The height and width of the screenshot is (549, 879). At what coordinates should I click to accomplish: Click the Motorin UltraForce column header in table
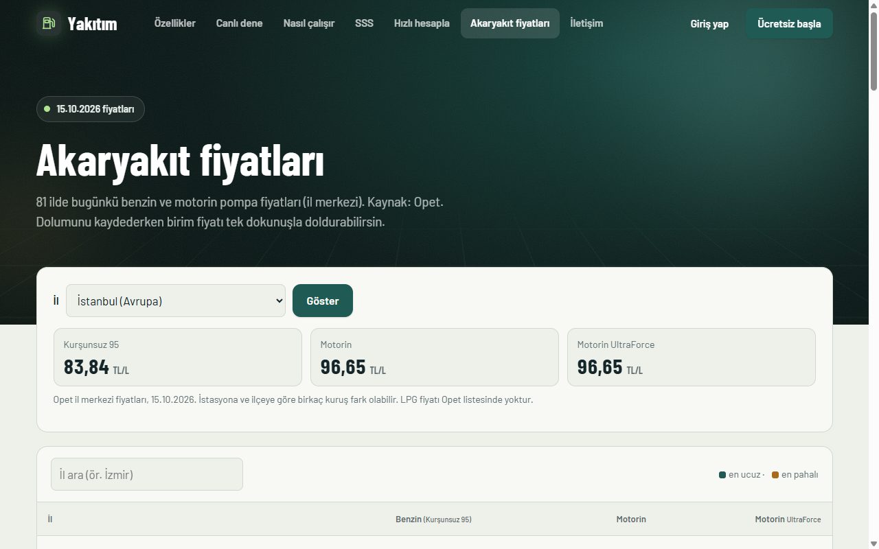pos(788,519)
